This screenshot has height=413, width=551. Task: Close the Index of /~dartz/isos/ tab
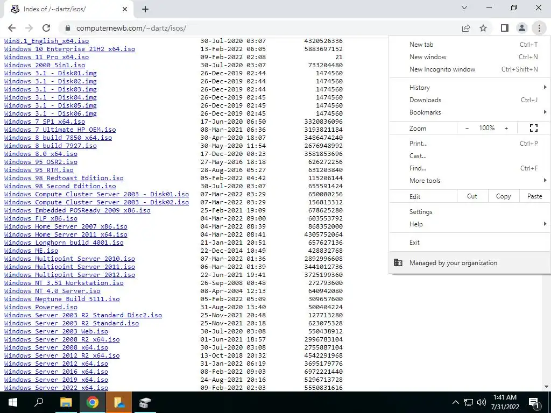click(125, 10)
